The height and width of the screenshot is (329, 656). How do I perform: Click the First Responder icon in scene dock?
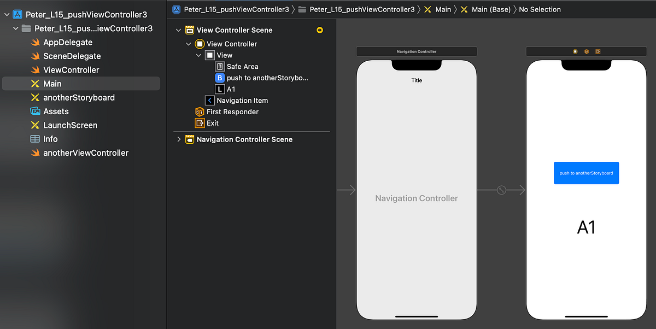point(586,51)
